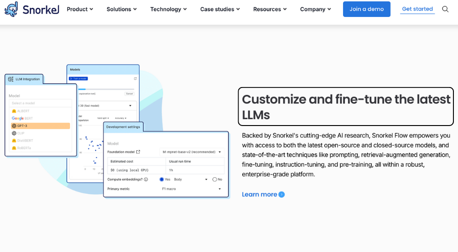Select the LLM Integration tab header

24,79
